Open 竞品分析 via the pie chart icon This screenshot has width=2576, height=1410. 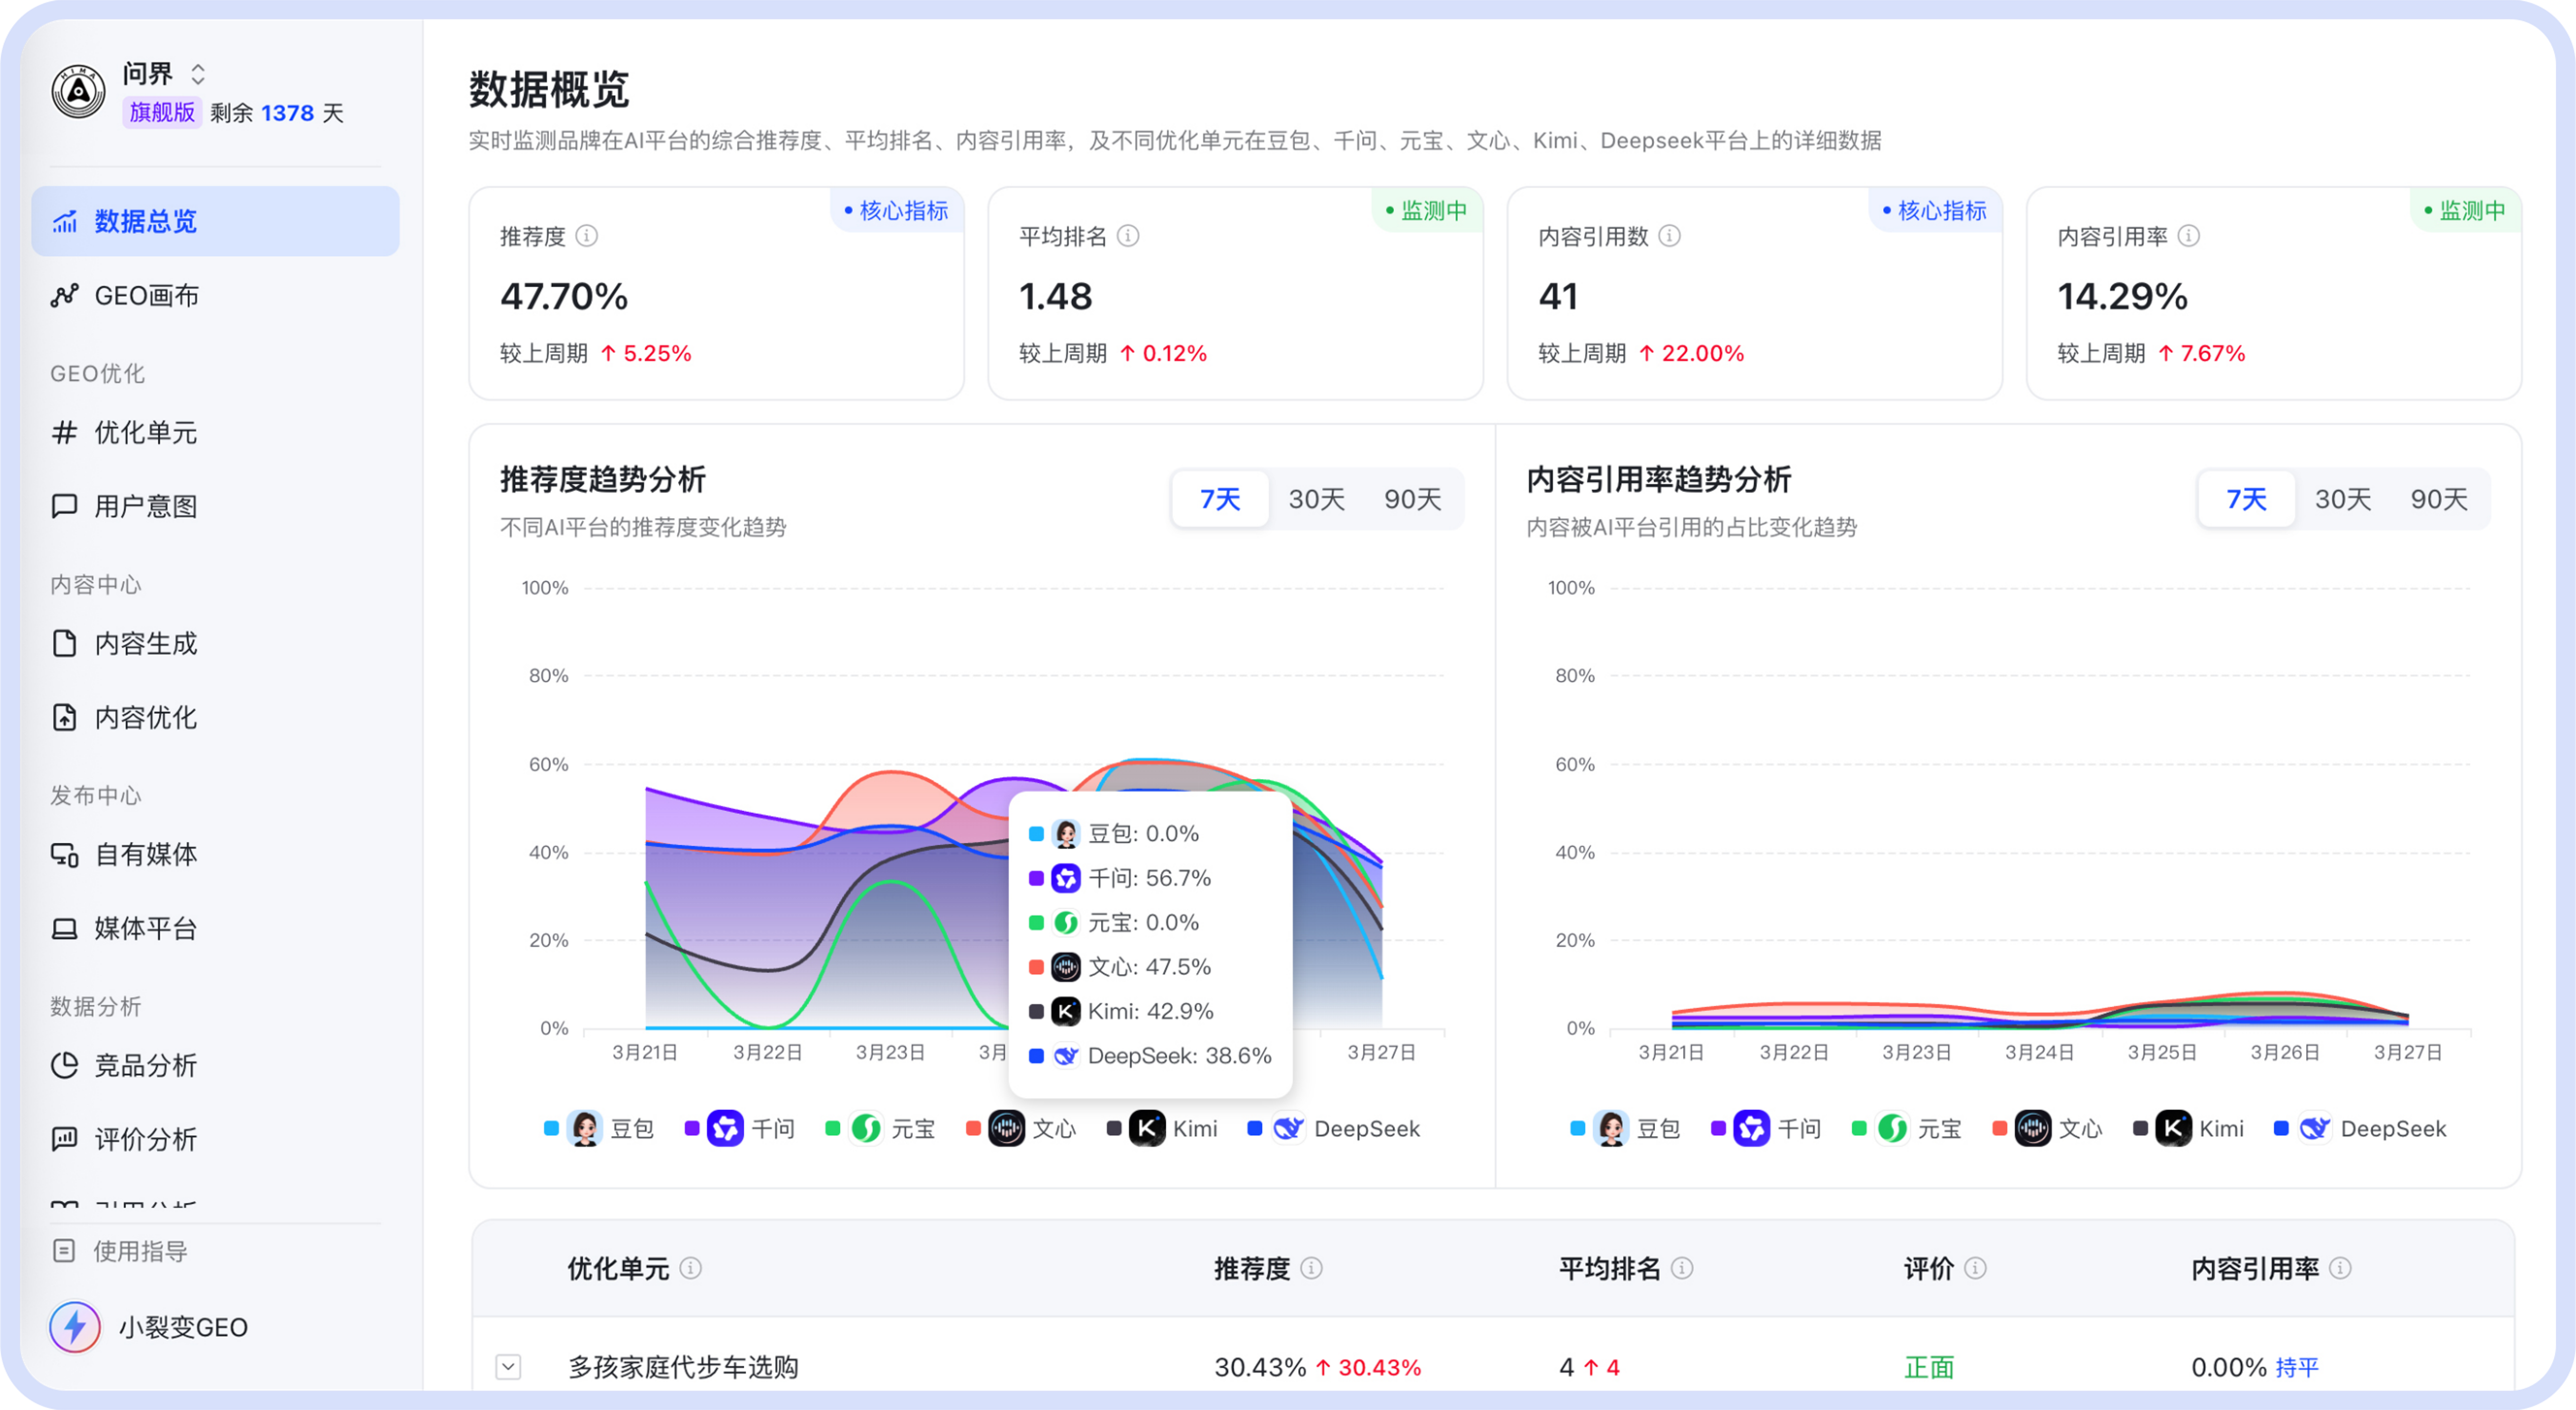coord(64,1065)
